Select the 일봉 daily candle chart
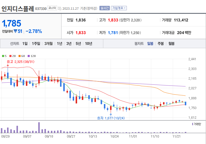 150,43
